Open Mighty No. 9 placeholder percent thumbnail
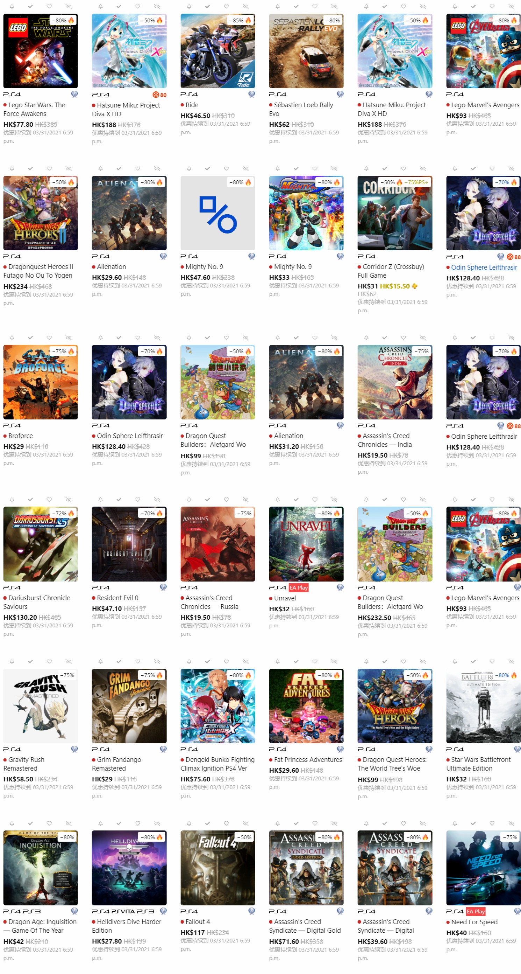The width and height of the screenshot is (521, 974). [x=218, y=213]
